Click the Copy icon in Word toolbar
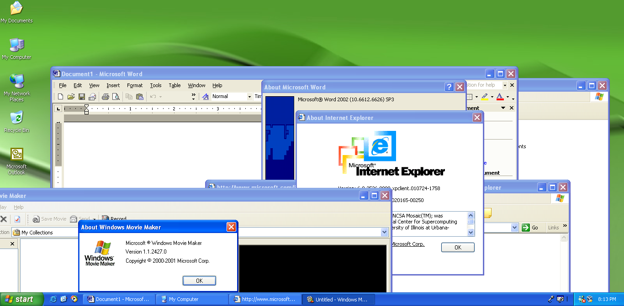The height and width of the screenshot is (306, 624). pyautogui.click(x=129, y=97)
